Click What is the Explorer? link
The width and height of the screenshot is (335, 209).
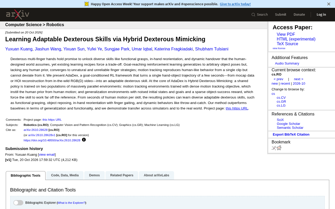[71, 203]
